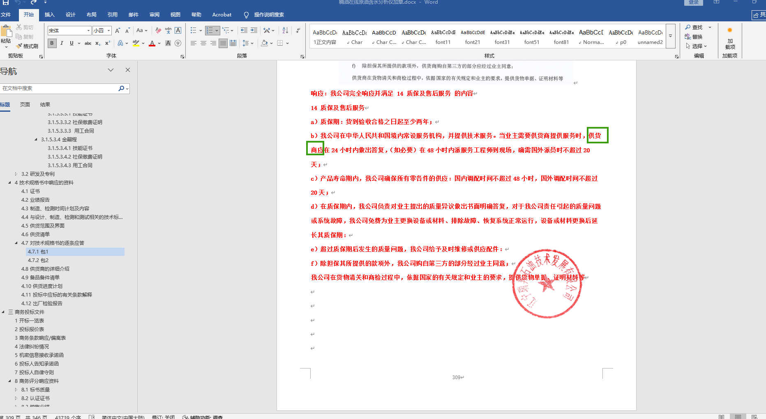Apply multilevel list icon

pyautogui.click(x=226, y=30)
